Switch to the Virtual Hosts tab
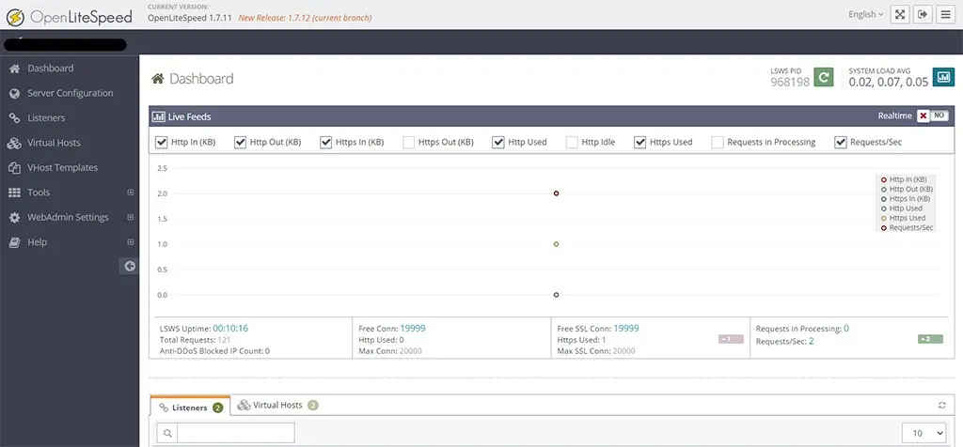 (x=277, y=406)
